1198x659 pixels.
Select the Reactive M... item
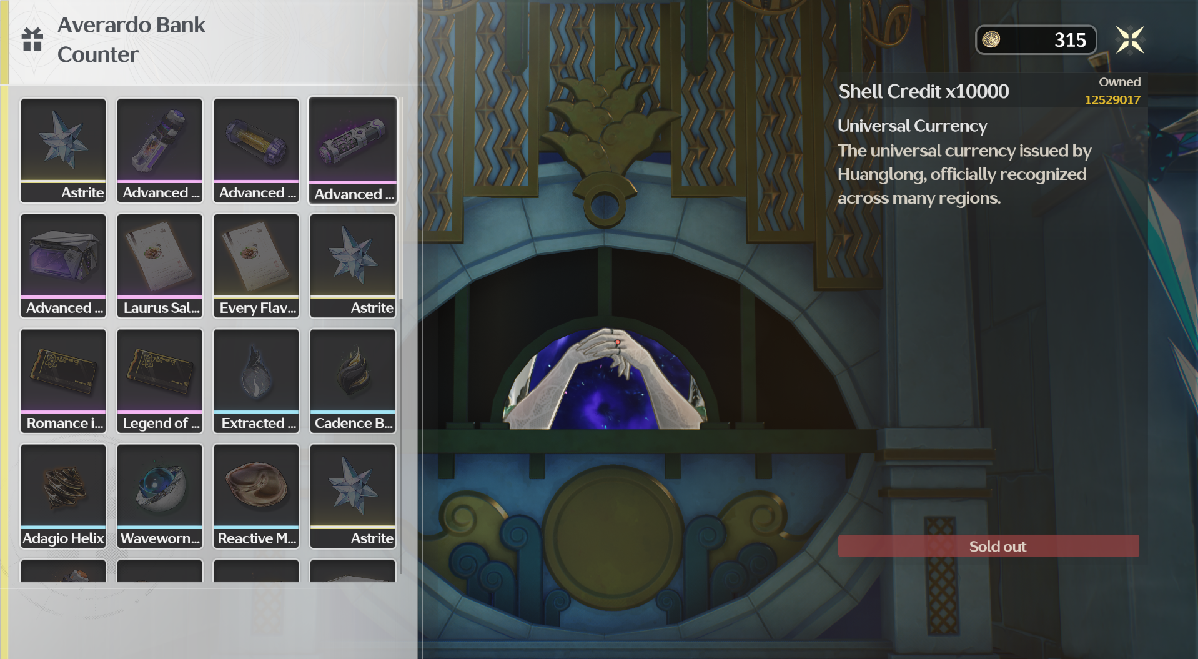(256, 497)
